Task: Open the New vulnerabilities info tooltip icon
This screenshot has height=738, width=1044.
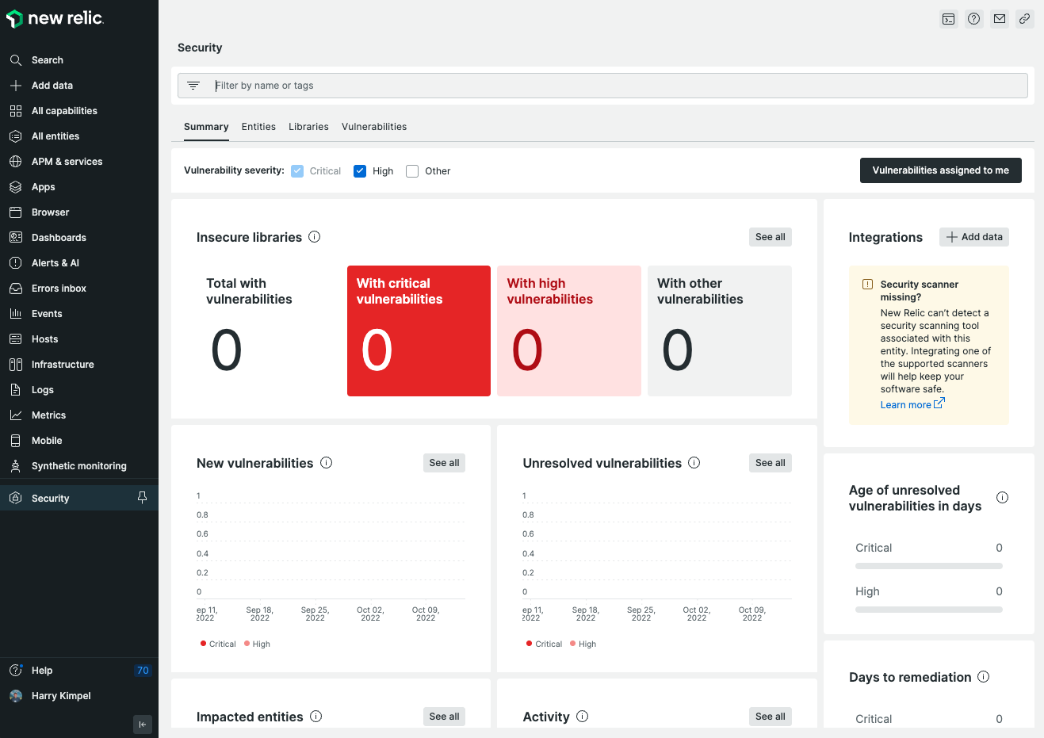Action: click(326, 462)
